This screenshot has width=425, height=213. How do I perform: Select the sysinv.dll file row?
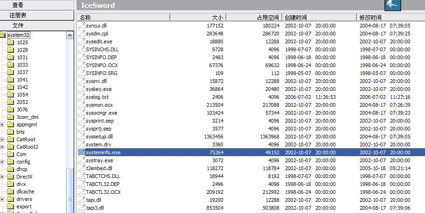coord(251,81)
